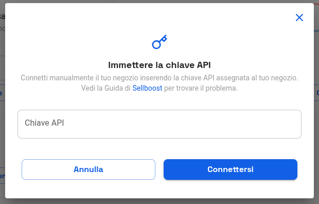Close the API key dialog with the X
This screenshot has height=204, width=319.
click(299, 18)
